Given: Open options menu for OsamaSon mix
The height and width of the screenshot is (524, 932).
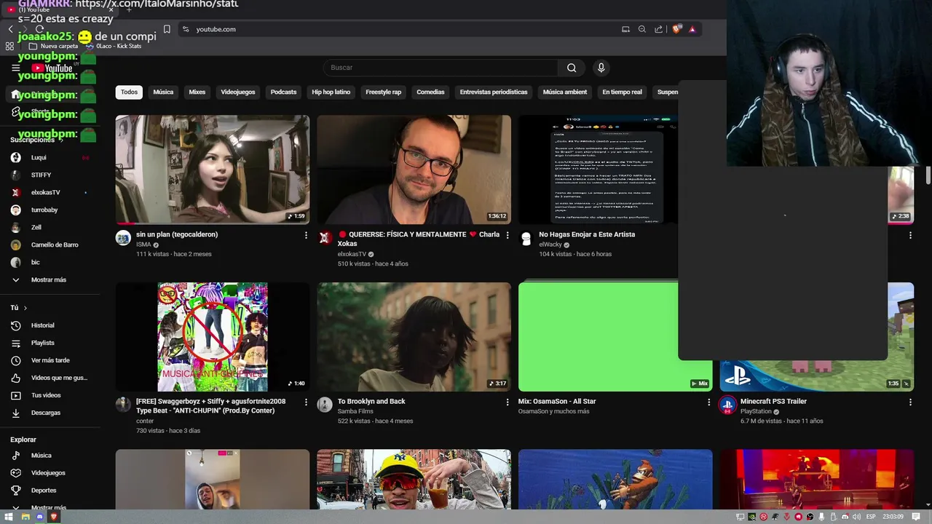Looking at the screenshot, I should pos(709,402).
